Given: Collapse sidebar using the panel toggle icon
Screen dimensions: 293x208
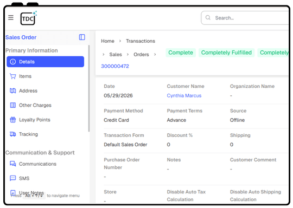Looking at the screenshot, I should click(82, 37).
